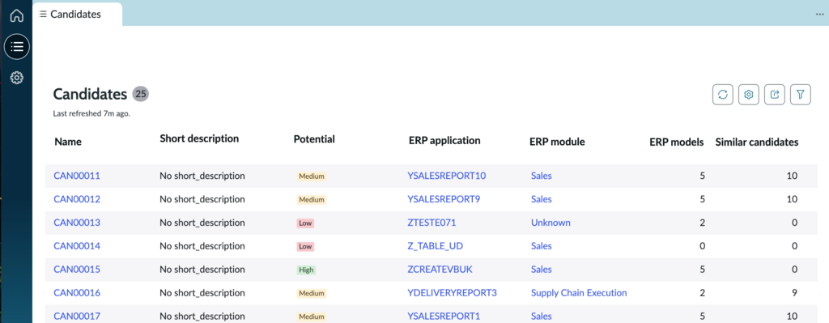Sort by ERP application column header

[444, 141]
